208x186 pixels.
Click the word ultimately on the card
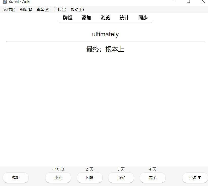(105, 34)
